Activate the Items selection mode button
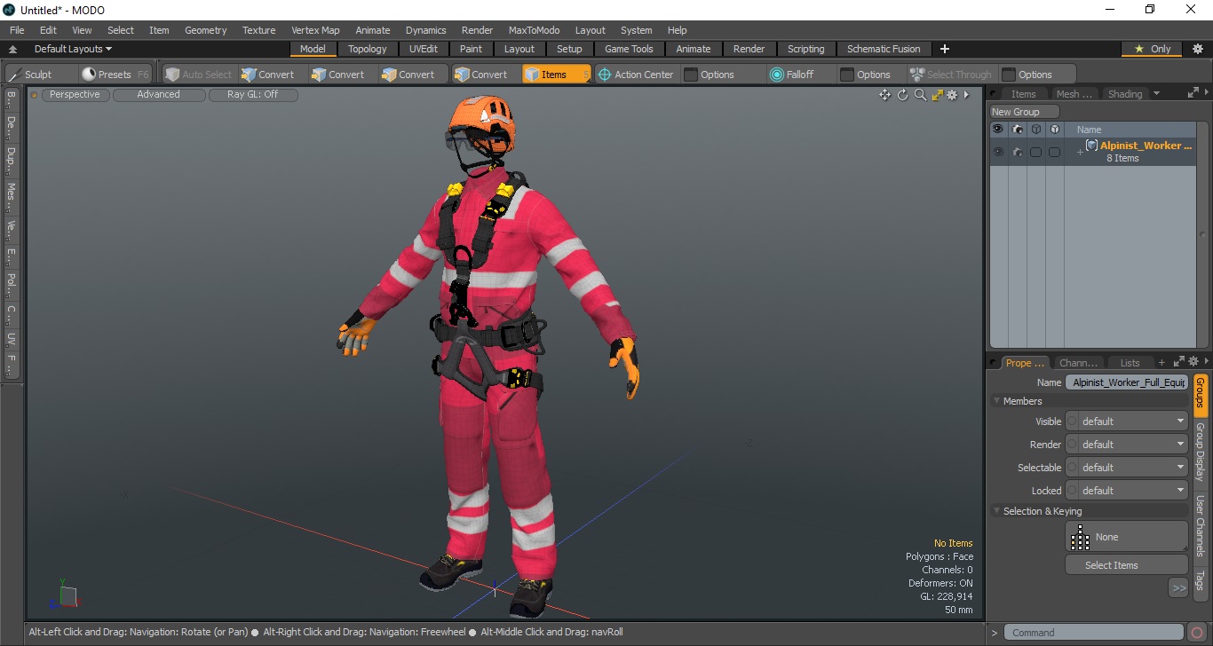 click(556, 75)
